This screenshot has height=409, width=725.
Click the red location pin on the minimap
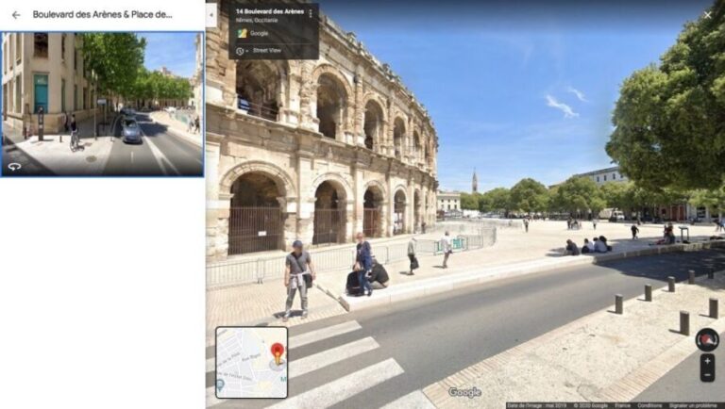[x=277, y=352]
